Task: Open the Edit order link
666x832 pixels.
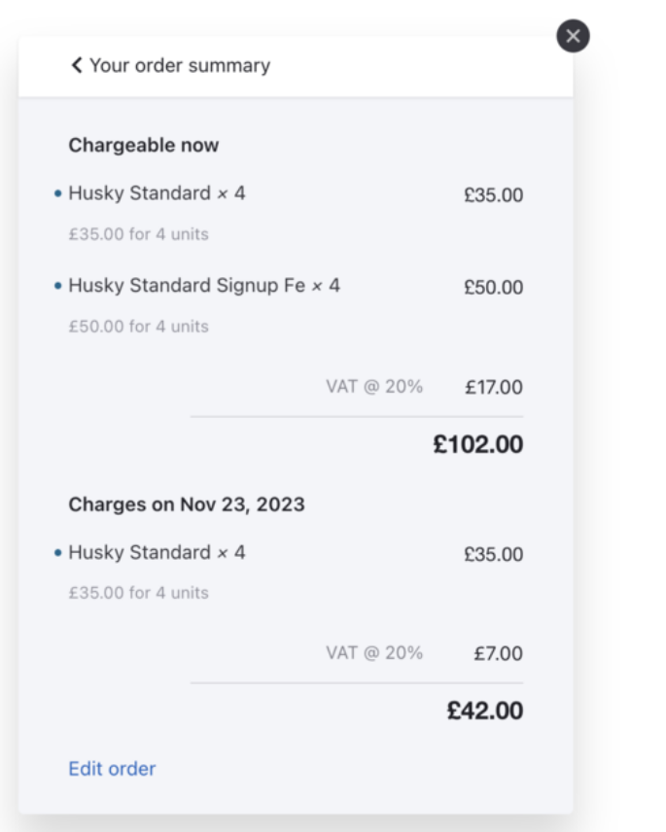Action: pyautogui.click(x=112, y=769)
